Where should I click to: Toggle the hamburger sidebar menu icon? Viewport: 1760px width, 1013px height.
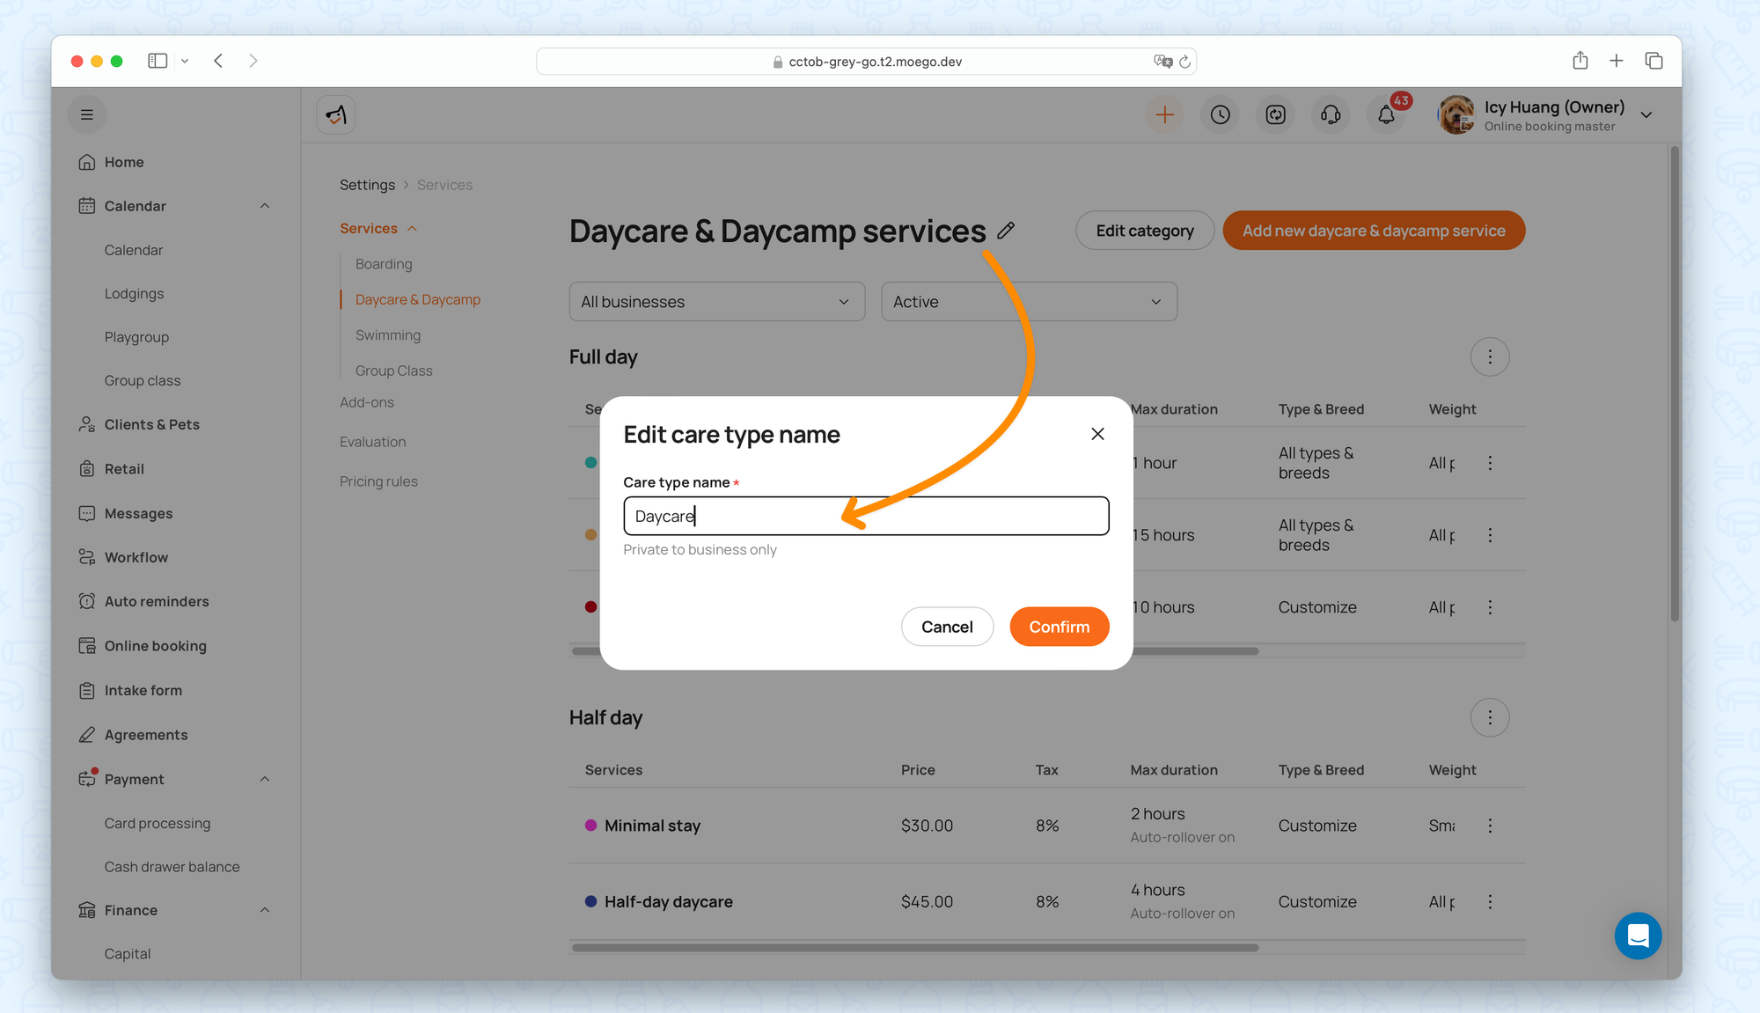click(x=86, y=114)
